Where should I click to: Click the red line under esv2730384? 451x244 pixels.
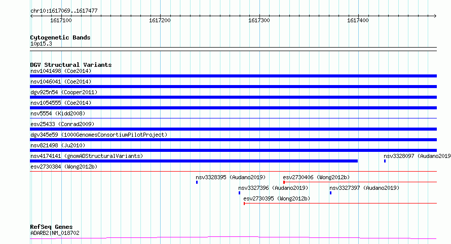pos(233,171)
